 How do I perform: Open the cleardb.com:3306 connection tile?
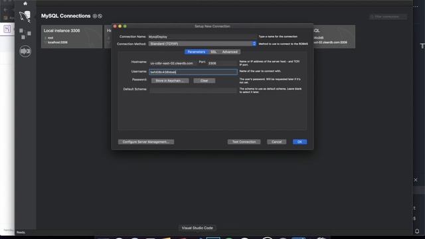coord(334,37)
